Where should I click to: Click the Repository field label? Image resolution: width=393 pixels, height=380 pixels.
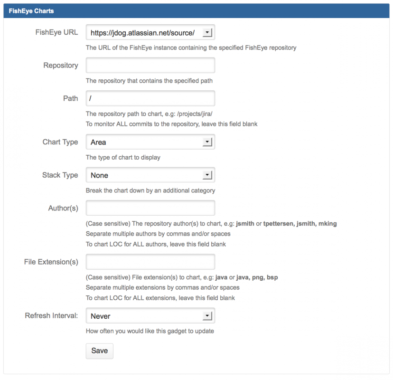click(61, 66)
